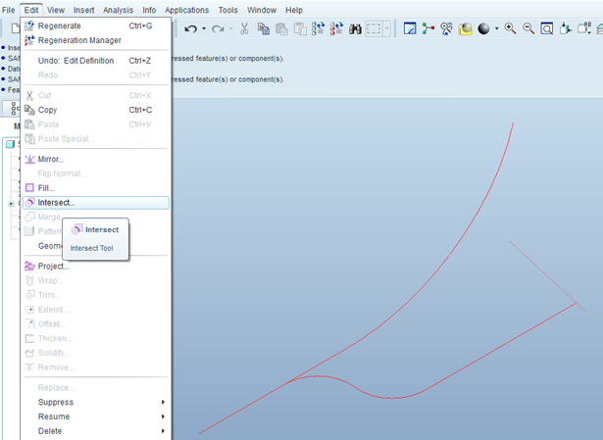Open the File menu
Screen dimensions: 603x440
tap(8, 10)
